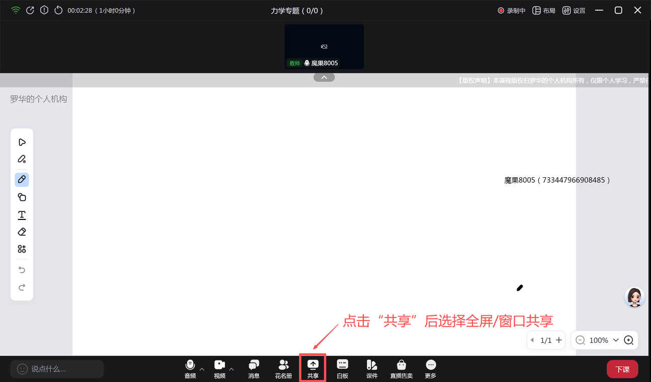Mute the microphone with 音频 button

click(190, 368)
